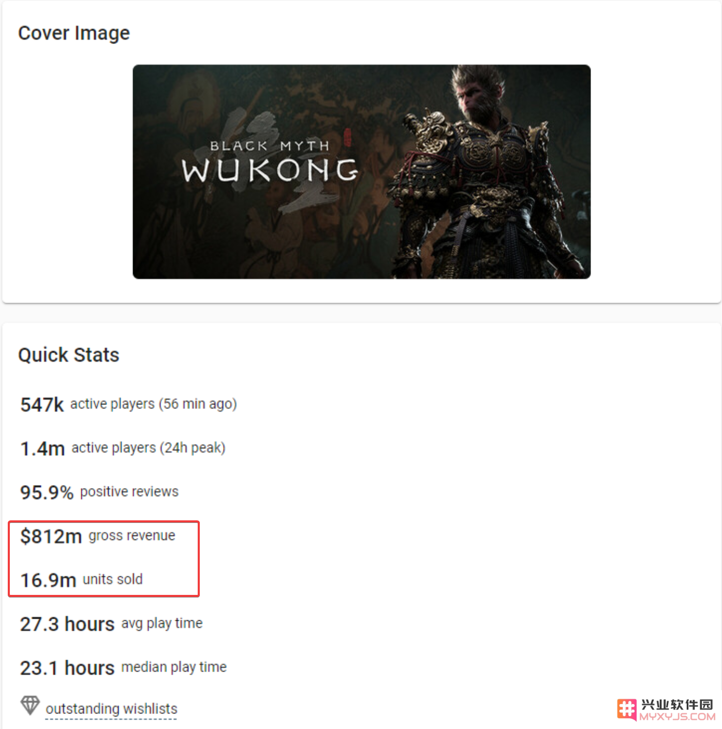Click the '56 min ago' timestamp text

(198, 404)
